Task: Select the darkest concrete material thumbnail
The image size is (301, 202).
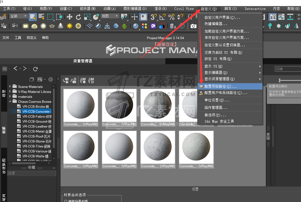Action: tap(119, 105)
